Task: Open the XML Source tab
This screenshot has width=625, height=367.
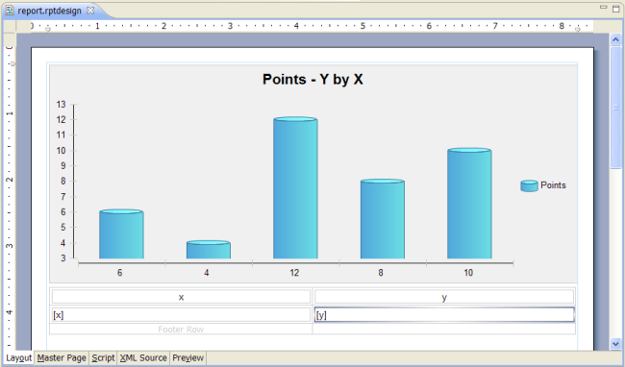Action: pyautogui.click(x=143, y=357)
